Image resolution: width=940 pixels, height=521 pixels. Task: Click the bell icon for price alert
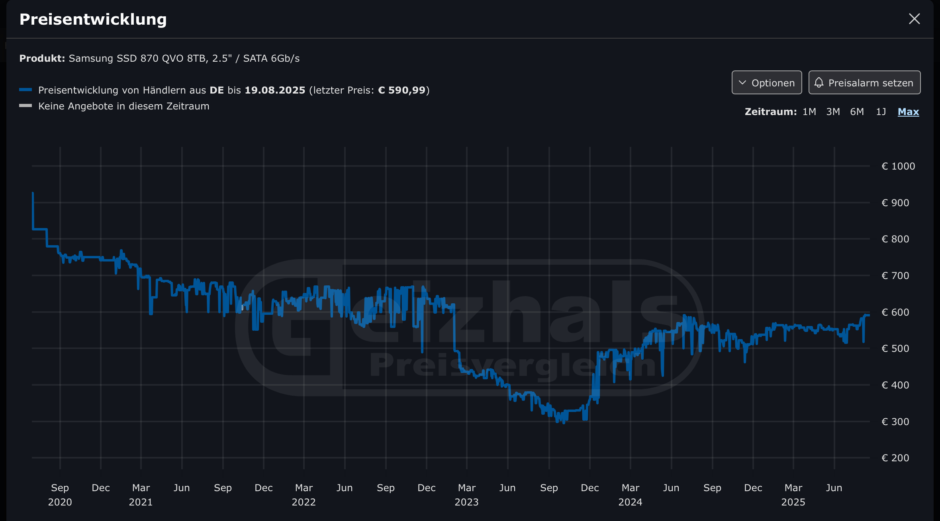click(x=819, y=82)
